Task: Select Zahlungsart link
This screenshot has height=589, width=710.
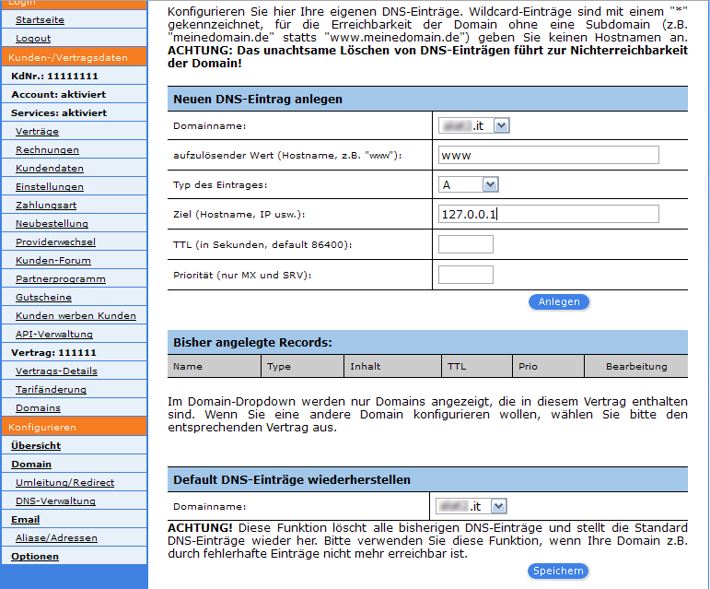Action: [46, 206]
